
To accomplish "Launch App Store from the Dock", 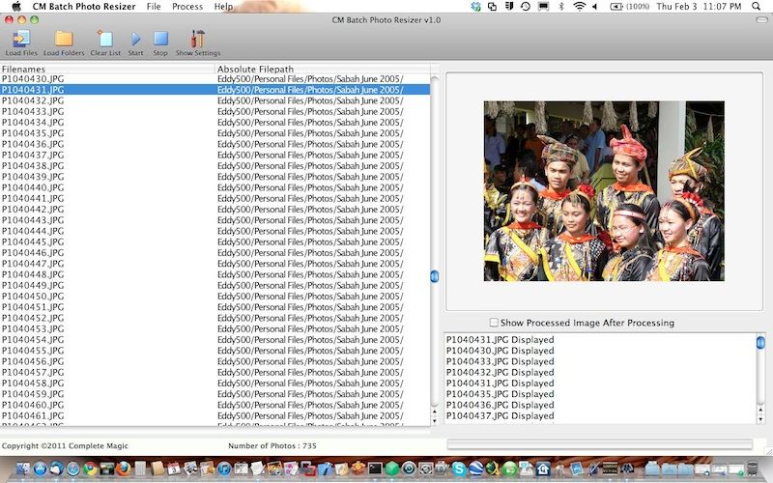I will 40,469.
